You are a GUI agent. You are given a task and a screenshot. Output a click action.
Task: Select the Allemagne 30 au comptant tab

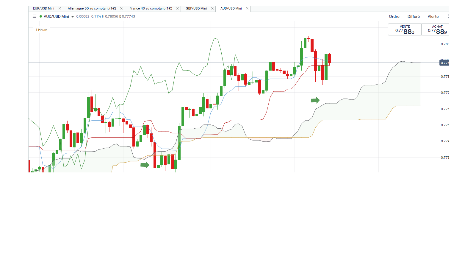(92, 8)
